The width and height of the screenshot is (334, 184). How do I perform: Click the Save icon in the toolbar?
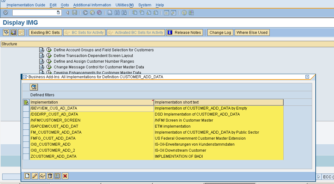[74, 13]
